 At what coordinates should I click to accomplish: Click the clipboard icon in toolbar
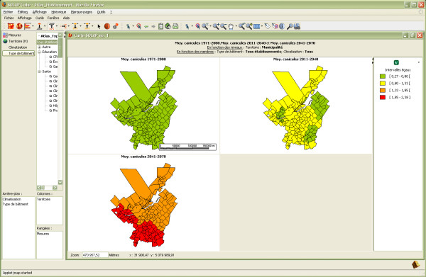[x=161, y=26]
